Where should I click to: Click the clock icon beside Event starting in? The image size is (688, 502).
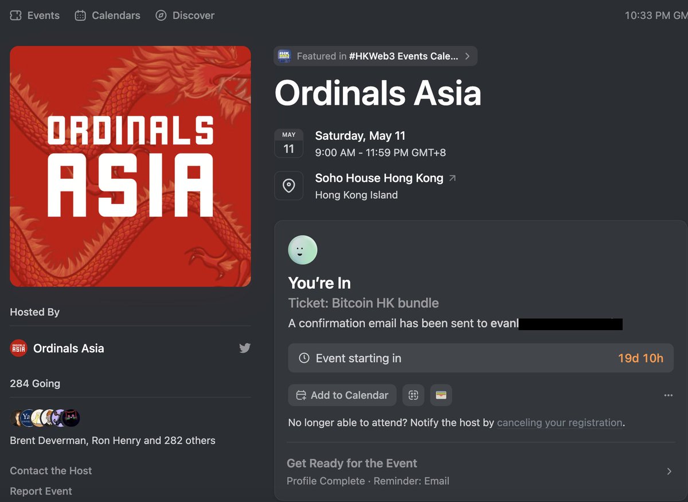(x=304, y=358)
